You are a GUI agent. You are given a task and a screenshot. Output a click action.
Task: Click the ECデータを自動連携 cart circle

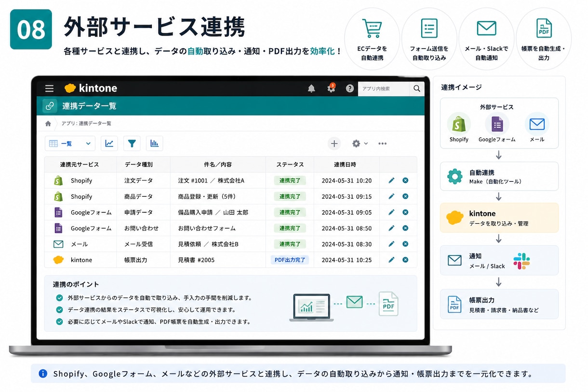pos(372,39)
